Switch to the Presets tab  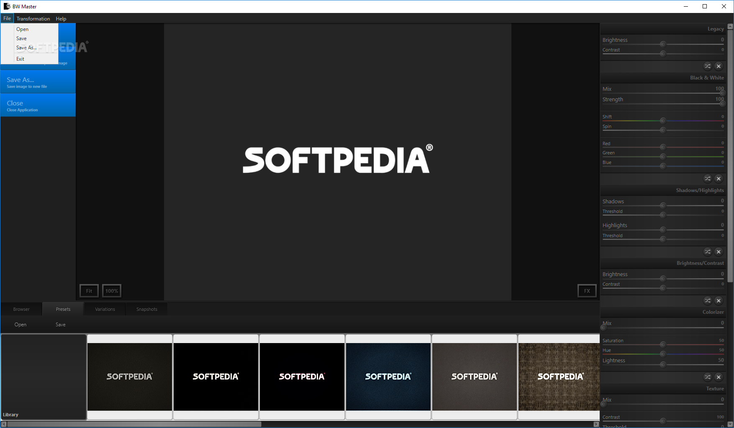point(63,309)
